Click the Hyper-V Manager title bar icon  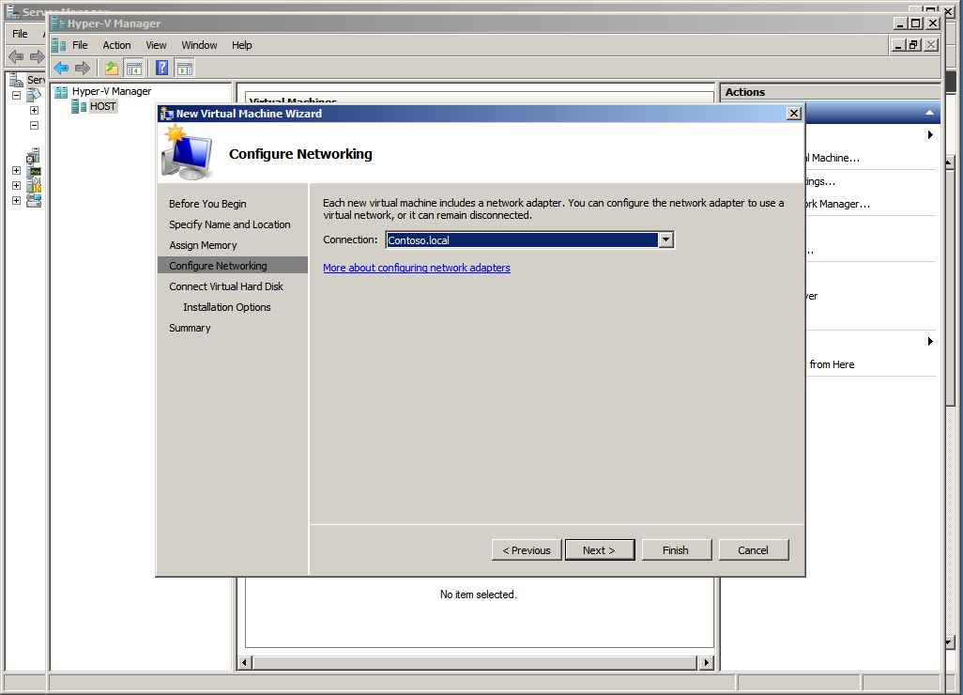pyautogui.click(x=58, y=23)
